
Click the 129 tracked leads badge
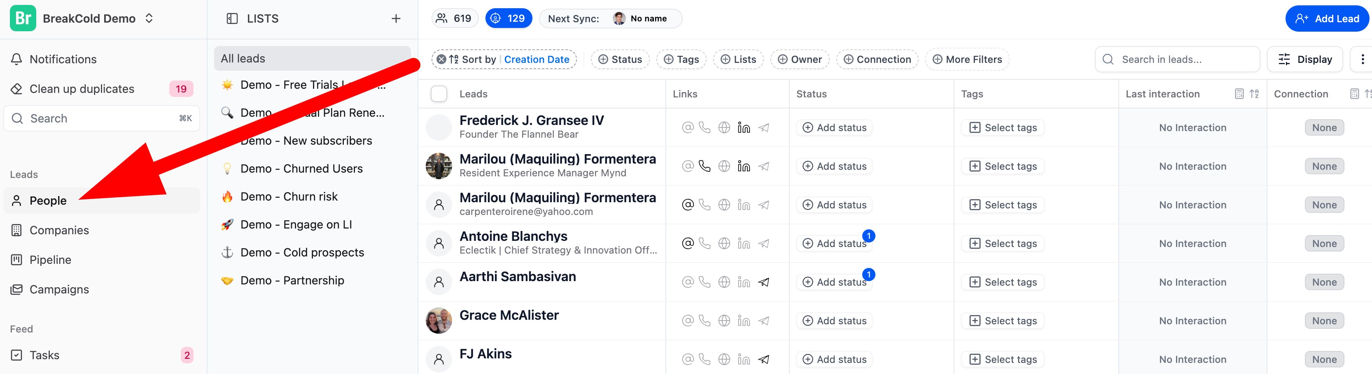pos(508,18)
